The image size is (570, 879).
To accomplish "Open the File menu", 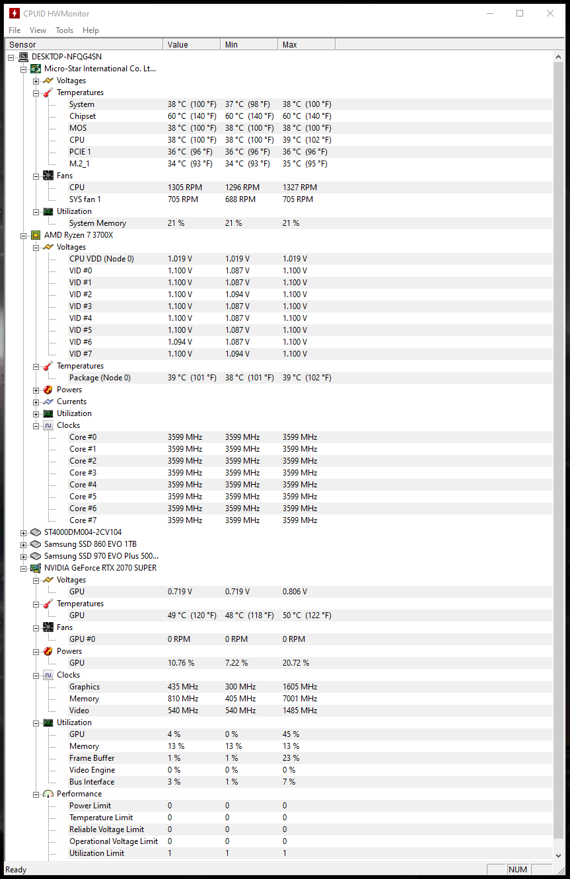I will click(x=15, y=30).
